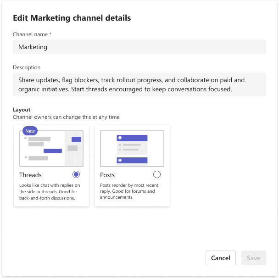Click the top purple post header in Posts preview
The height and width of the screenshot is (279, 279).
[132, 138]
